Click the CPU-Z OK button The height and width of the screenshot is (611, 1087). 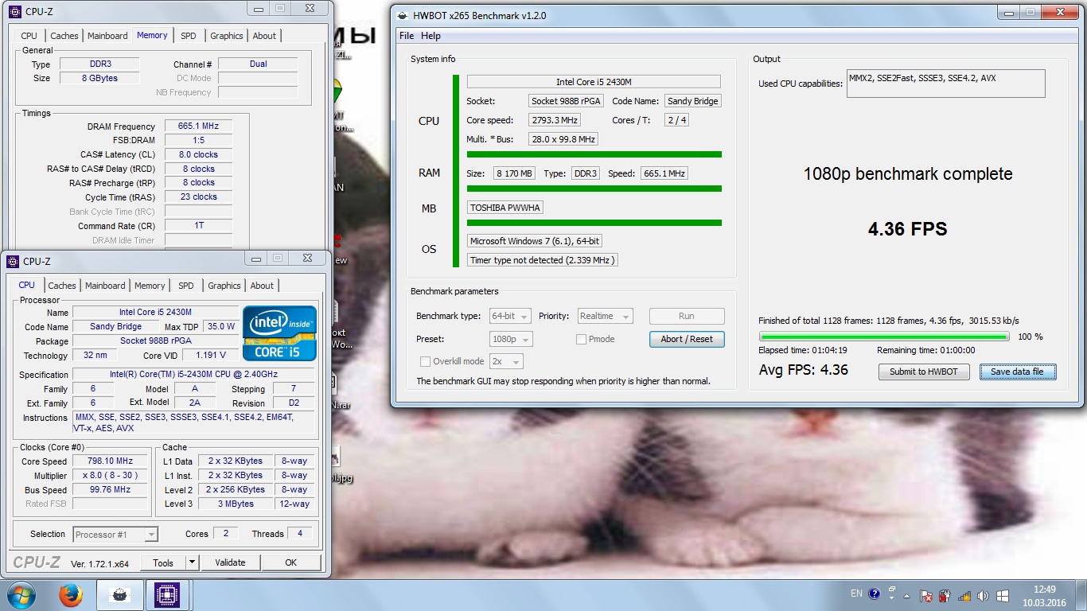click(291, 562)
